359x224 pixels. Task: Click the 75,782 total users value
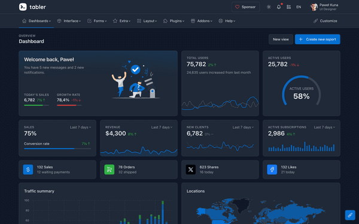[x=196, y=65]
